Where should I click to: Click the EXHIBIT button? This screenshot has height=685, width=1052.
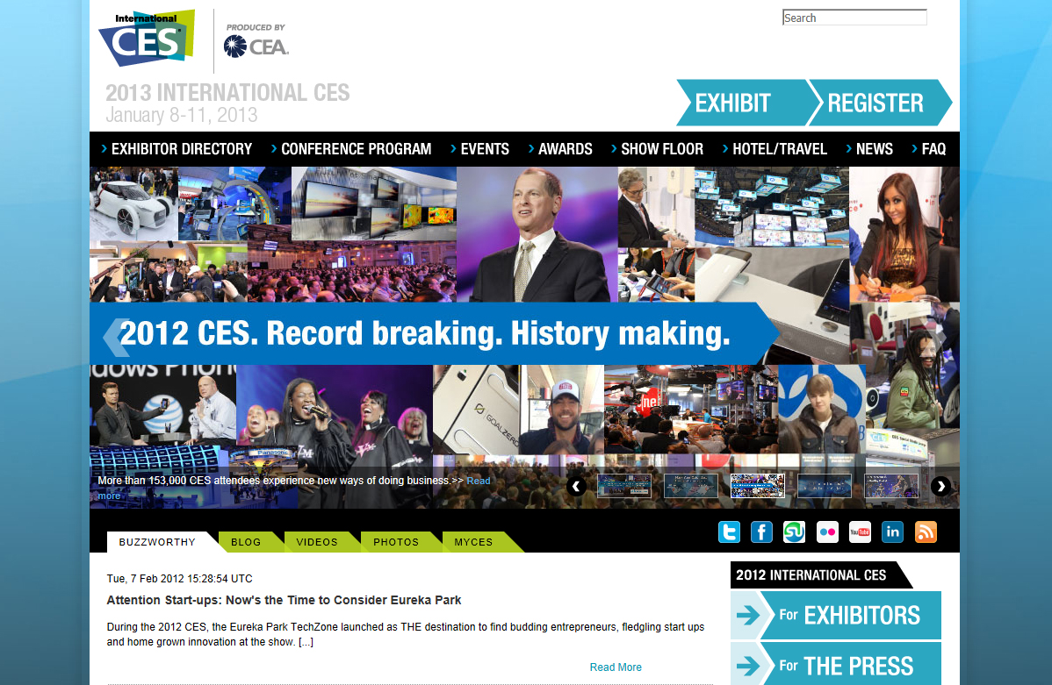point(744,103)
